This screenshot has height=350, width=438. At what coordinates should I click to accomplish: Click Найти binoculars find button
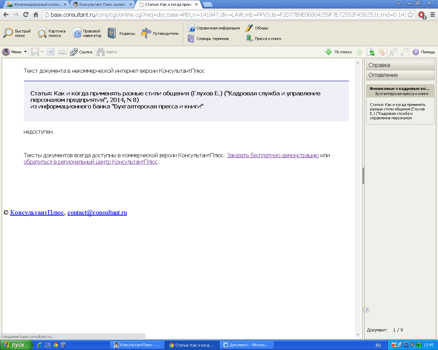[x=107, y=52]
